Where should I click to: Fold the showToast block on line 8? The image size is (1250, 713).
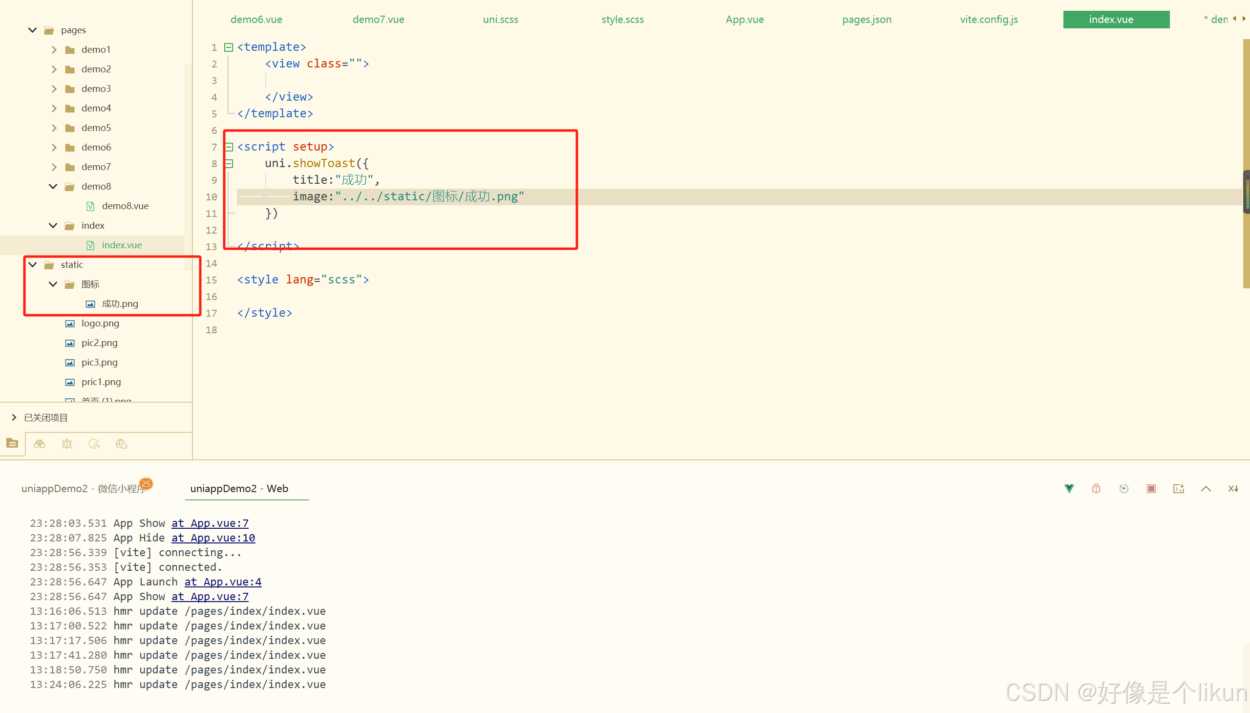(x=229, y=164)
